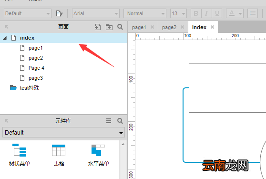Select Page 4 in the pages tree
266x179 pixels.
[36, 68]
